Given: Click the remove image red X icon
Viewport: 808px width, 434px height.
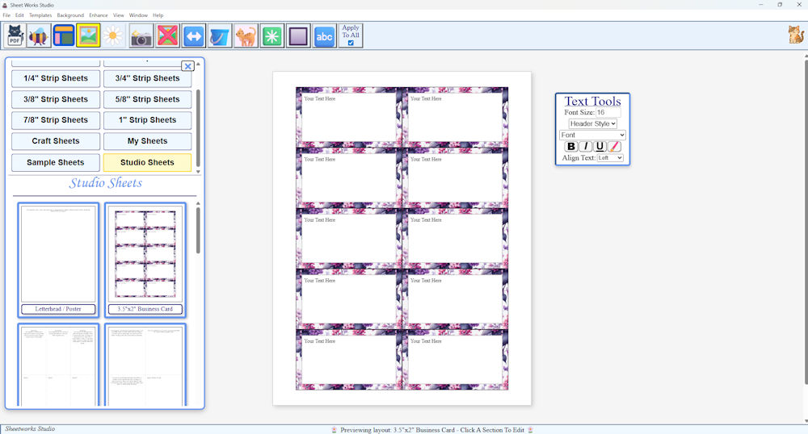Looking at the screenshot, I should click(x=167, y=35).
